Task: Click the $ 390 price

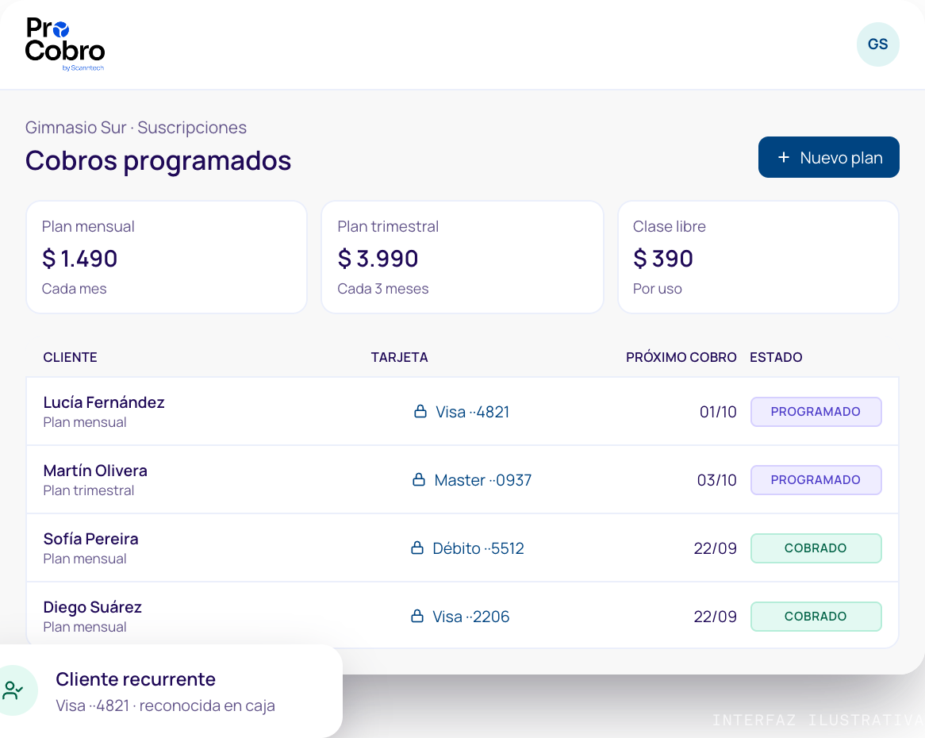Action: click(x=662, y=259)
